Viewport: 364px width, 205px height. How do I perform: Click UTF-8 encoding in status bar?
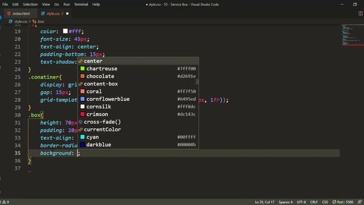tap(301, 202)
